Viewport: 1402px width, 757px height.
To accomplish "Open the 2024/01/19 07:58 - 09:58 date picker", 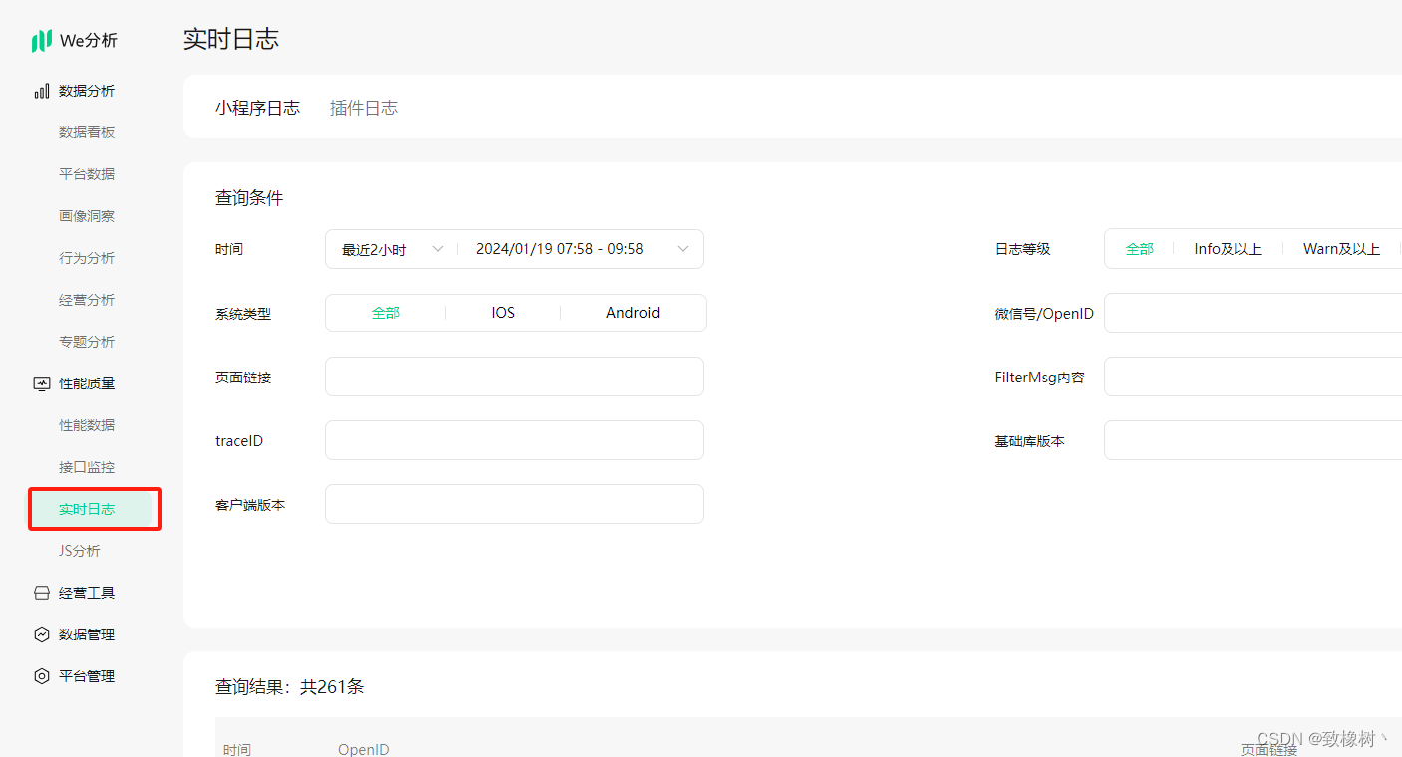I will pos(581,249).
